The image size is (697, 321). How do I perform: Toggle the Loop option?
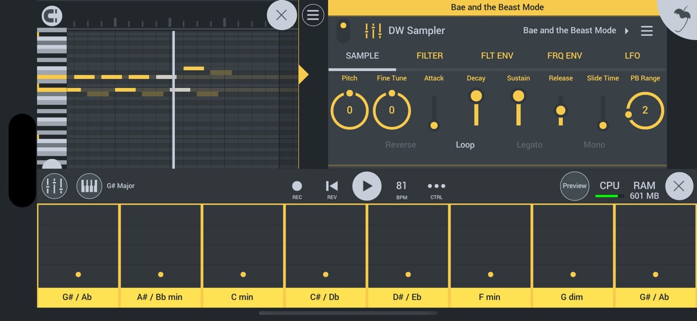(465, 145)
